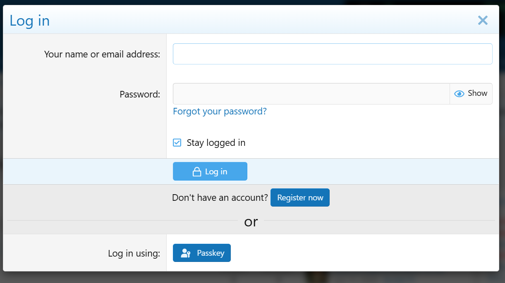
Task: Click the lock icon on Log in button
Action: click(197, 172)
